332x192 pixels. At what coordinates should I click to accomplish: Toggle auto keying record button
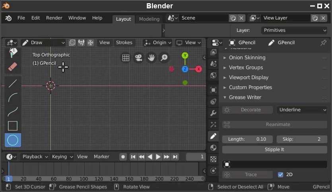click(123, 157)
